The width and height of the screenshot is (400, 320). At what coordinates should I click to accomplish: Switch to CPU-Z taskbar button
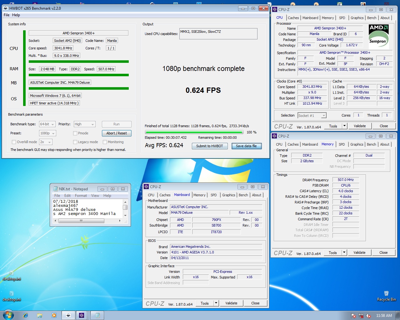[x=82, y=315]
